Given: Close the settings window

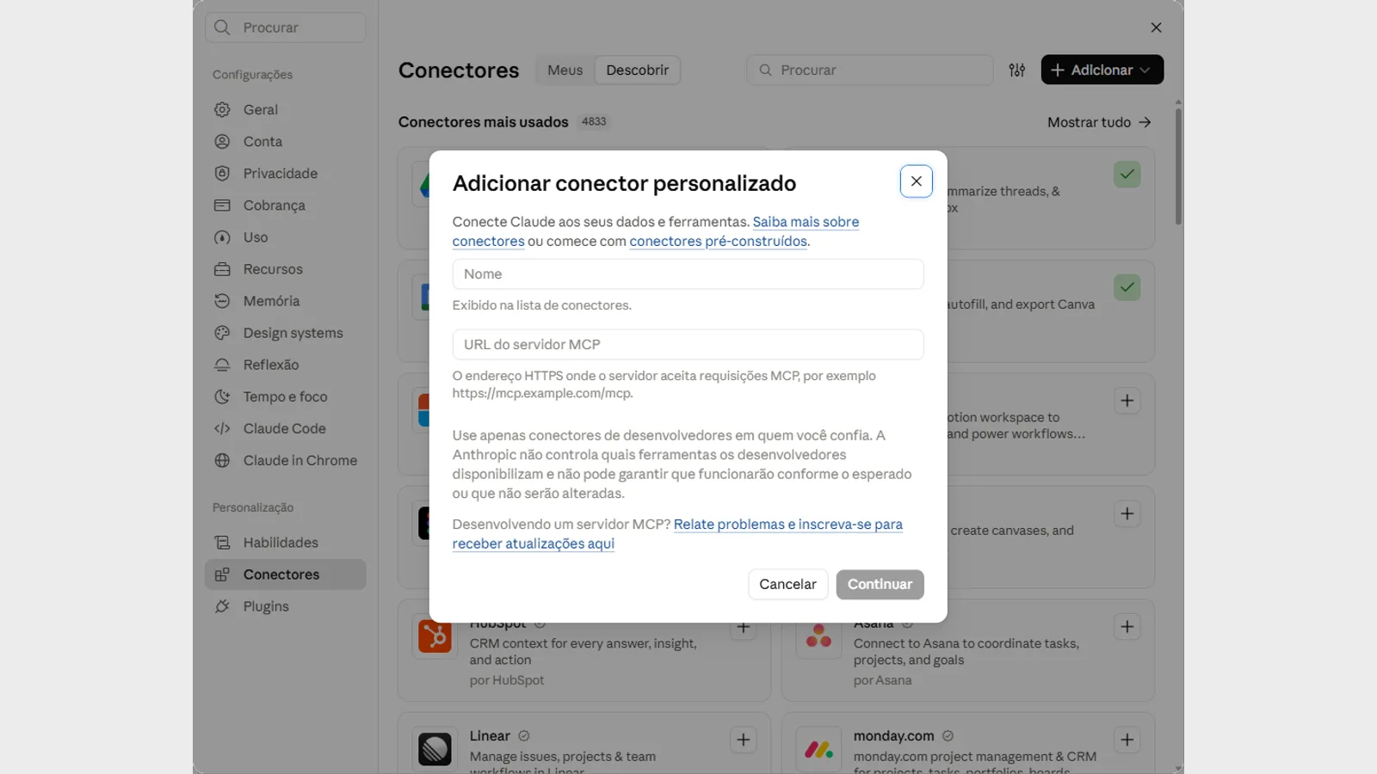Looking at the screenshot, I should 1156,28.
